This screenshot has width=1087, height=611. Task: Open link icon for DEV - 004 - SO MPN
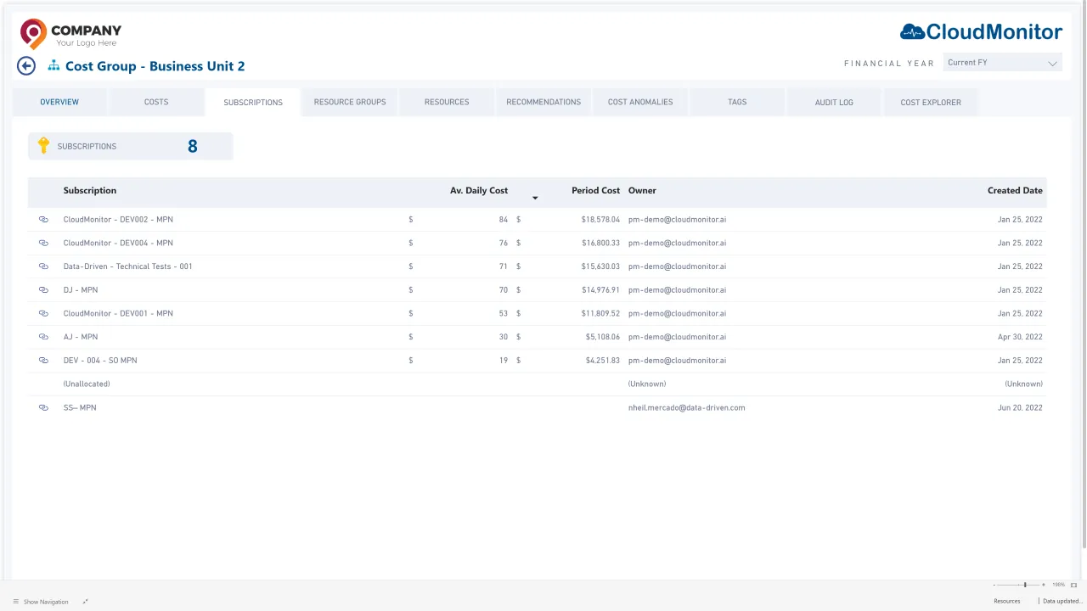tap(43, 361)
